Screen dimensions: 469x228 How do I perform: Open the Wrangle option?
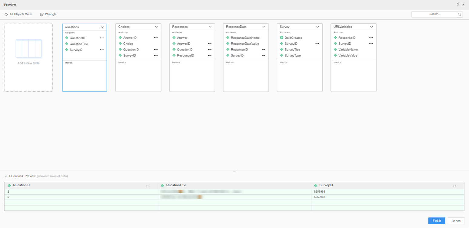pos(48,14)
